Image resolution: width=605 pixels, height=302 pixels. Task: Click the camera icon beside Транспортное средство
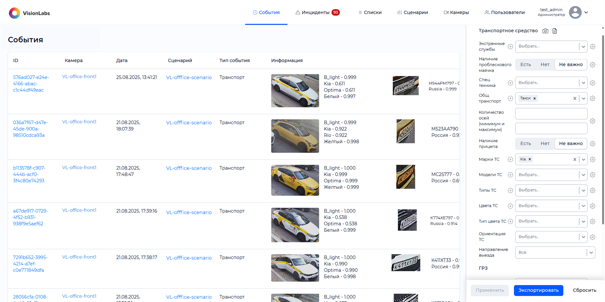pos(545,31)
